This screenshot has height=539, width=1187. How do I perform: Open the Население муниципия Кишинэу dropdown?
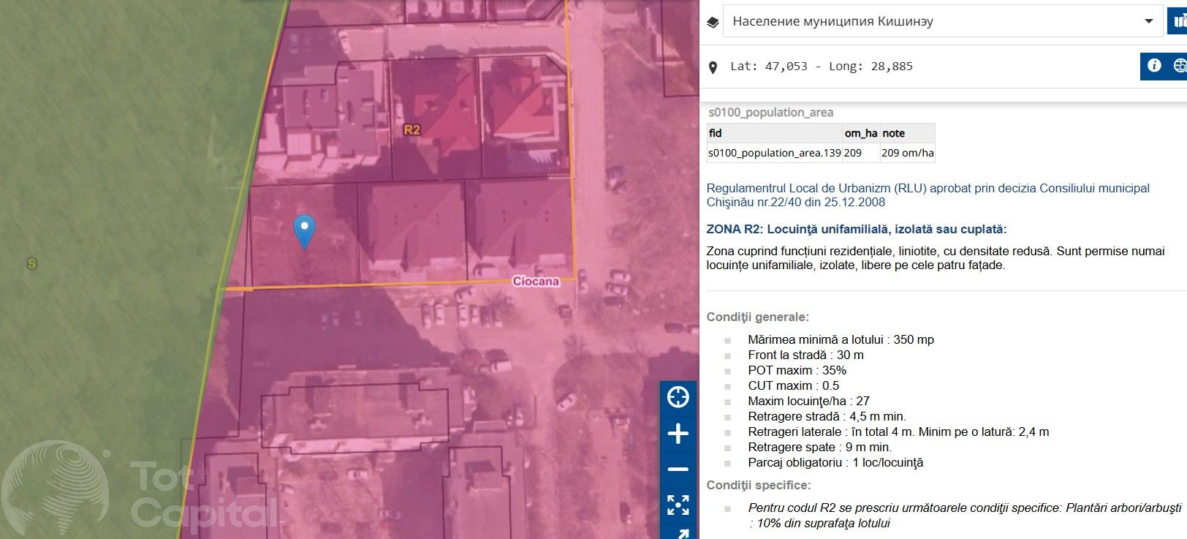click(936, 21)
